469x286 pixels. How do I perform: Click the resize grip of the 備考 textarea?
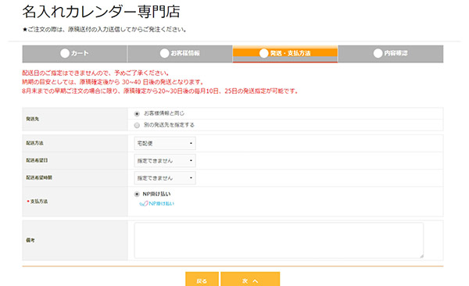click(x=421, y=256)
